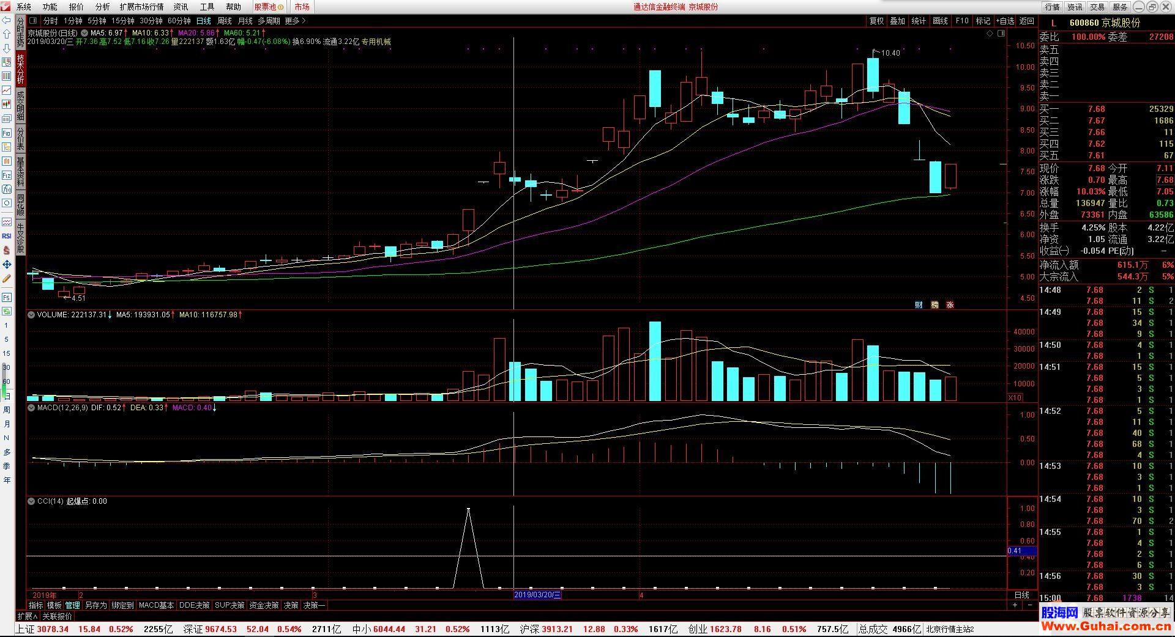The width and height of the screenshot is (1175, 637).
Task: Select the pencil drawing tool icon
Action: pyautogui.click(x=7, y=278)
